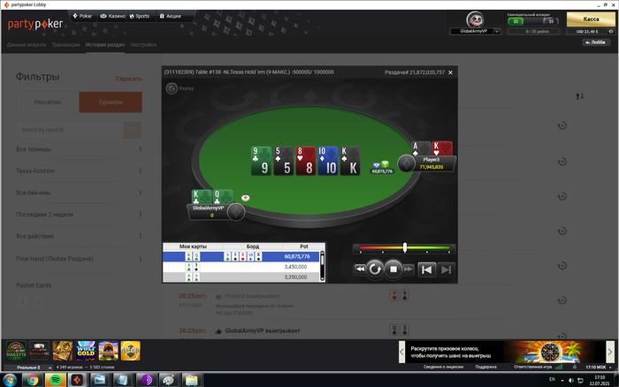Select the 3,450,000 pot hand row
The width and height of the screenshot is (619, 387).
[241, 267]
